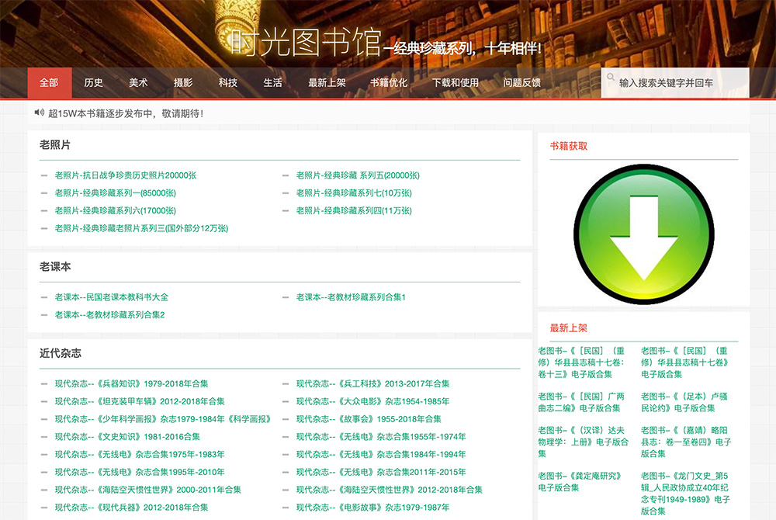This screenshot has height=520, width=776.
Task: Click the 时光图书馆 site title logo
Action: coord(305,43)
